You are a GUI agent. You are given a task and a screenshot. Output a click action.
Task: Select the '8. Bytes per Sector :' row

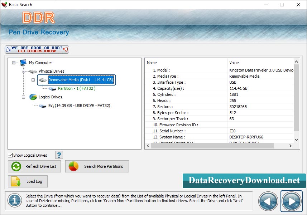(219, 113)
